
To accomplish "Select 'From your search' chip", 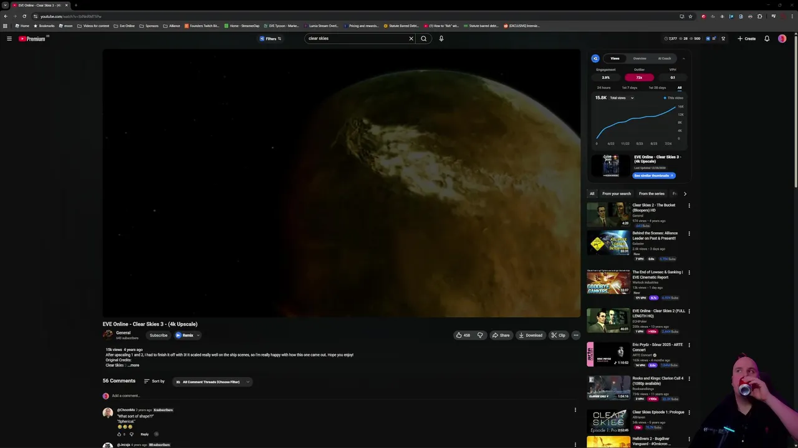I will [x=617, y=194].
